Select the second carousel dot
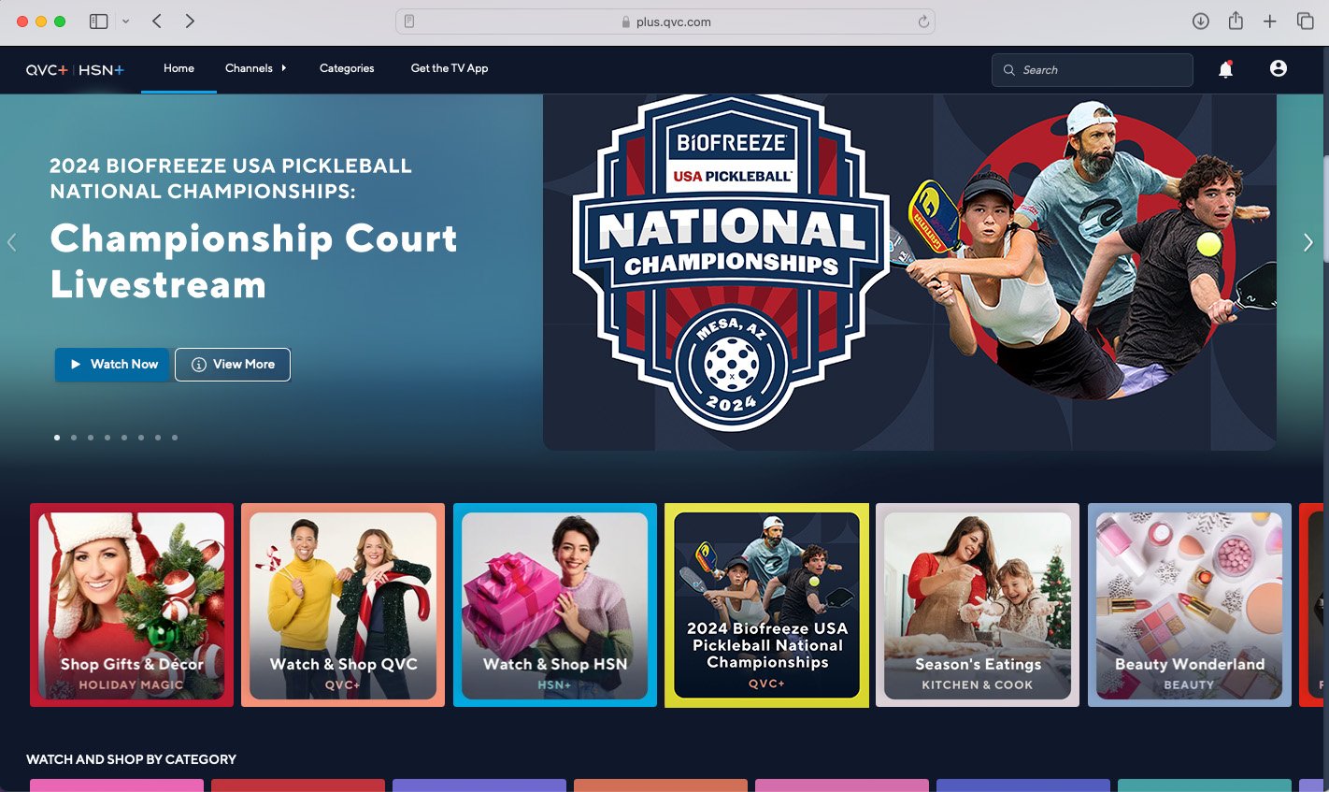This screenshot has width=1329, height=792. click(x=74, y=438)
